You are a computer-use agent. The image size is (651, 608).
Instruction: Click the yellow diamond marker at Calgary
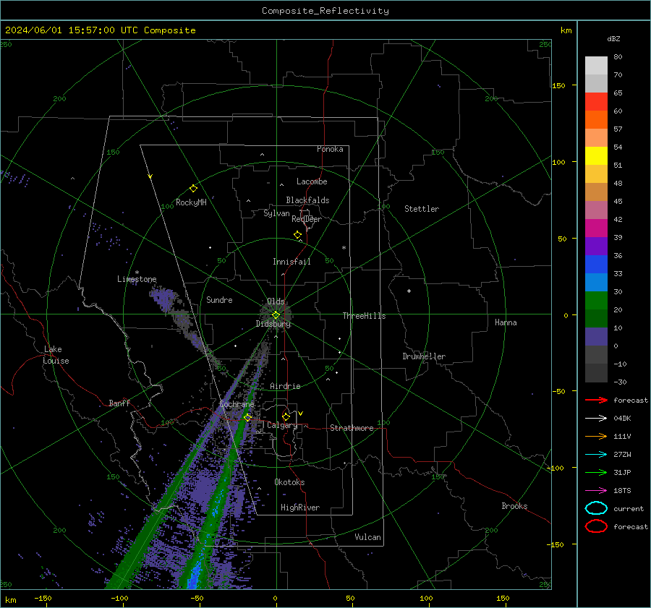pyautogui.click(x=286, y=416)
